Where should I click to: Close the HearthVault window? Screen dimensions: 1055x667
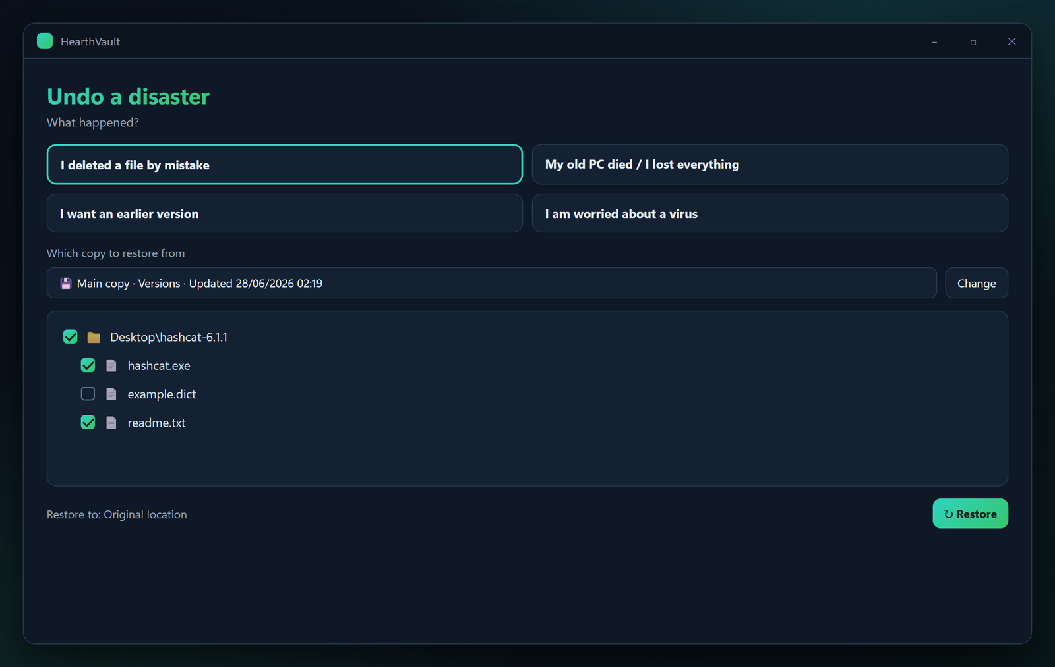1012,41
